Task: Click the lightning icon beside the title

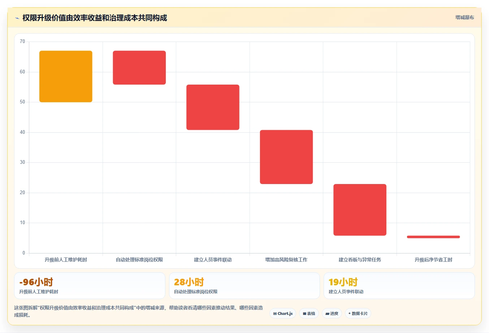Action: [17, 18]
